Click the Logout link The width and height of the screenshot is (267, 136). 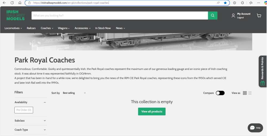(x=240, y=18)
